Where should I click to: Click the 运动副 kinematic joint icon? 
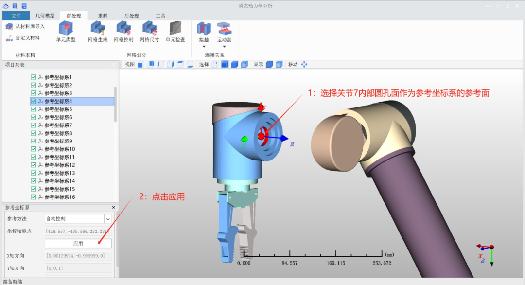click(224, 29)
